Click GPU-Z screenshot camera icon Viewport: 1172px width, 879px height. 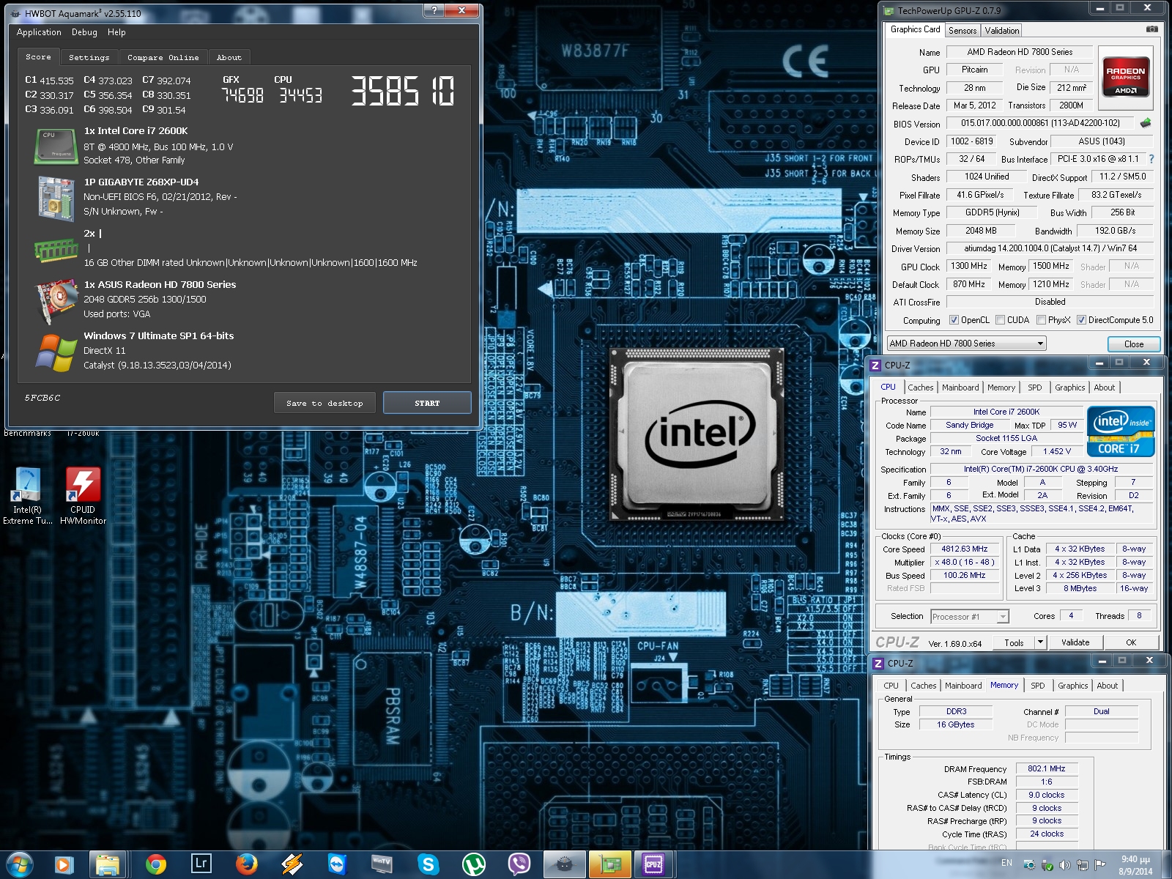[x=1152, y=29]
